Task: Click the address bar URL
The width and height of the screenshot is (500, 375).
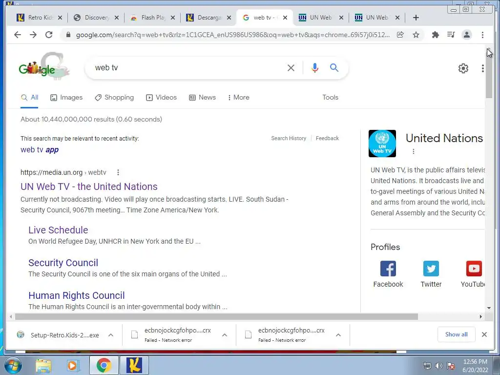Action: pos(233,35)
